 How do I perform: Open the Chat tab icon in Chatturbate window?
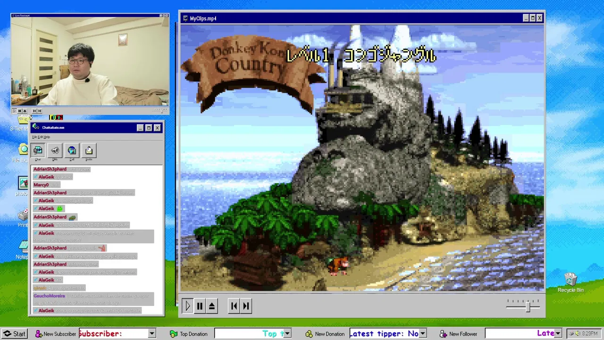(x=38, y=150)
